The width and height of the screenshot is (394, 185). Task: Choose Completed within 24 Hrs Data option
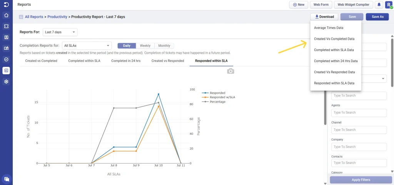point(336,61)
